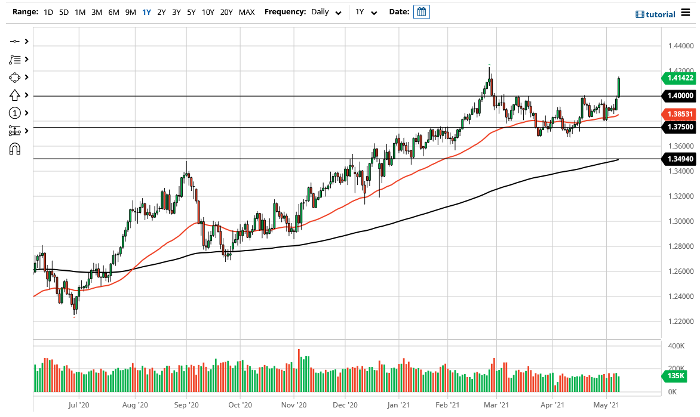Click the Mar '21 axis label
Viewport: 700px width, 417px height.
point(496,405)
